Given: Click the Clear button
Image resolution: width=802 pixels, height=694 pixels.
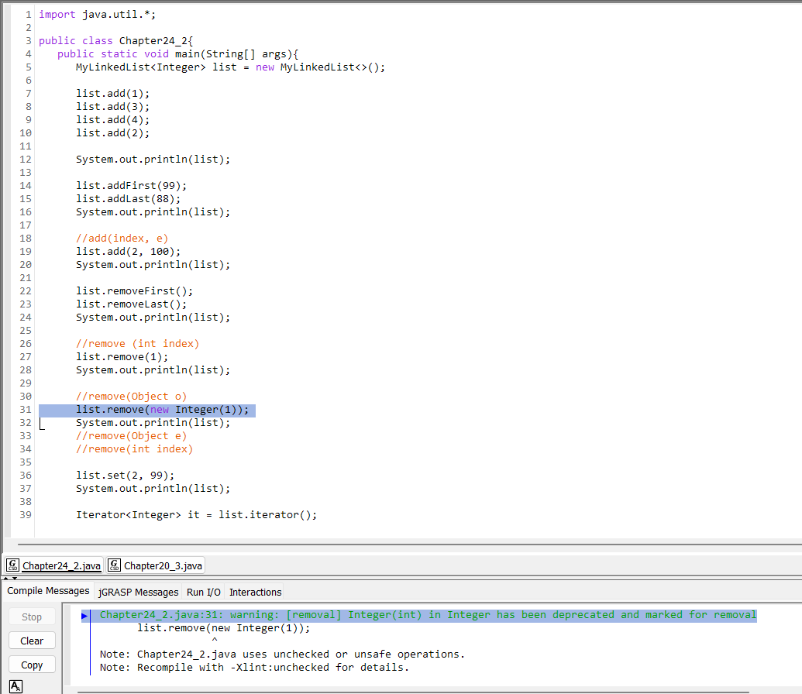Looking at the screenshot, I should click(31, 640).
